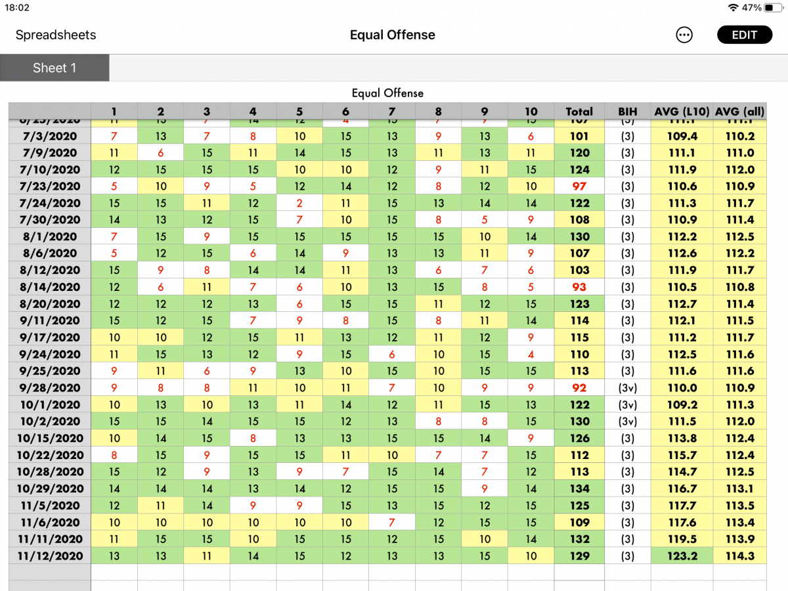Select the AVG (L10) column header
Viewport: 788px width, 591px height.
(x=682, y=112)
